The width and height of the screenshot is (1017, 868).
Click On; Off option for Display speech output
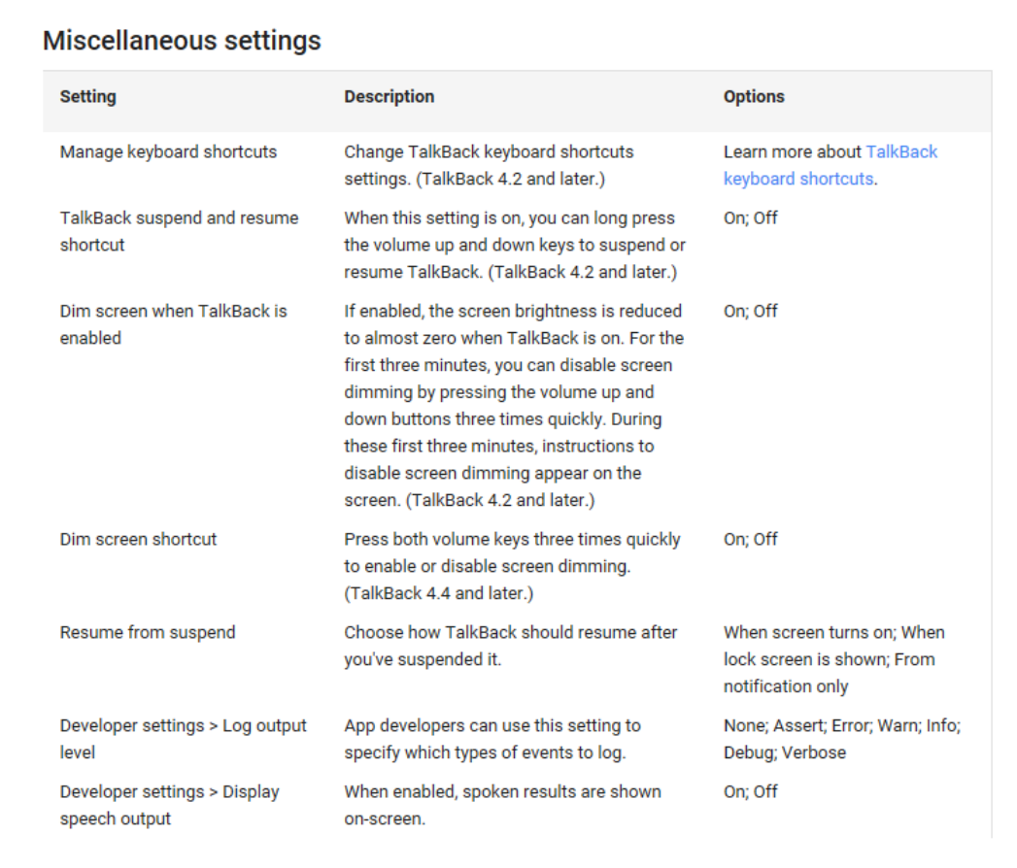pyautogui.click(x=751, y=791)
